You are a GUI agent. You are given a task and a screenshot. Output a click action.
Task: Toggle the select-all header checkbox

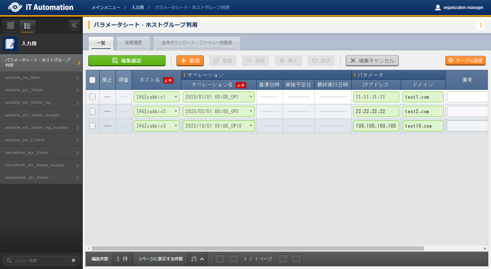click(x=92, y=80)
